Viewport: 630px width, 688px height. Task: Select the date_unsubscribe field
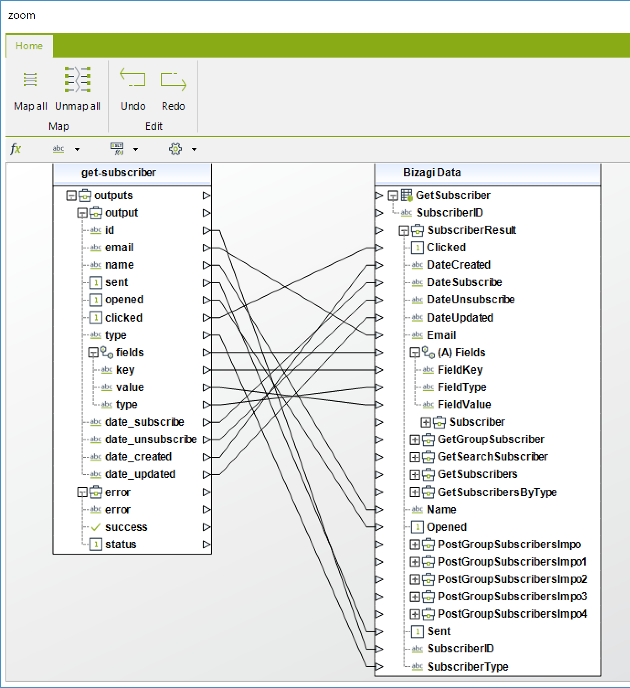[x=151, y=439]
